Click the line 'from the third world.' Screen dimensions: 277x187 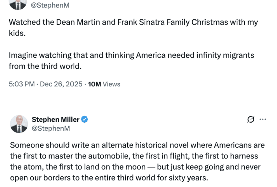[x=45, y=66]
